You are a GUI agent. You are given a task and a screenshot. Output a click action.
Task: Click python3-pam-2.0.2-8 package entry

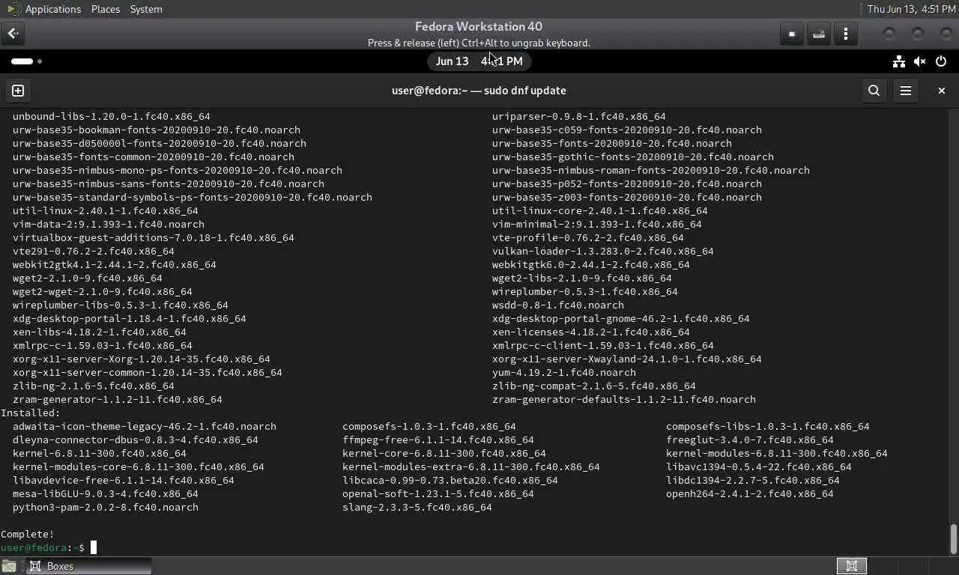(106, 507)
